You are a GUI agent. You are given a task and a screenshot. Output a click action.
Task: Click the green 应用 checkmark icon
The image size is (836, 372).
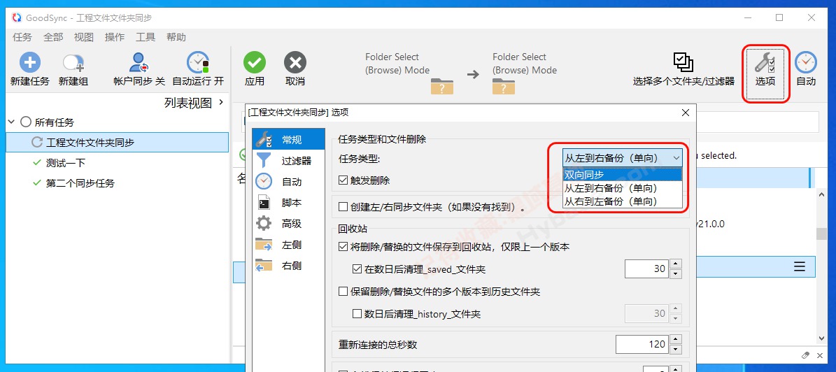pyautogui.click(x=255, y=63)
